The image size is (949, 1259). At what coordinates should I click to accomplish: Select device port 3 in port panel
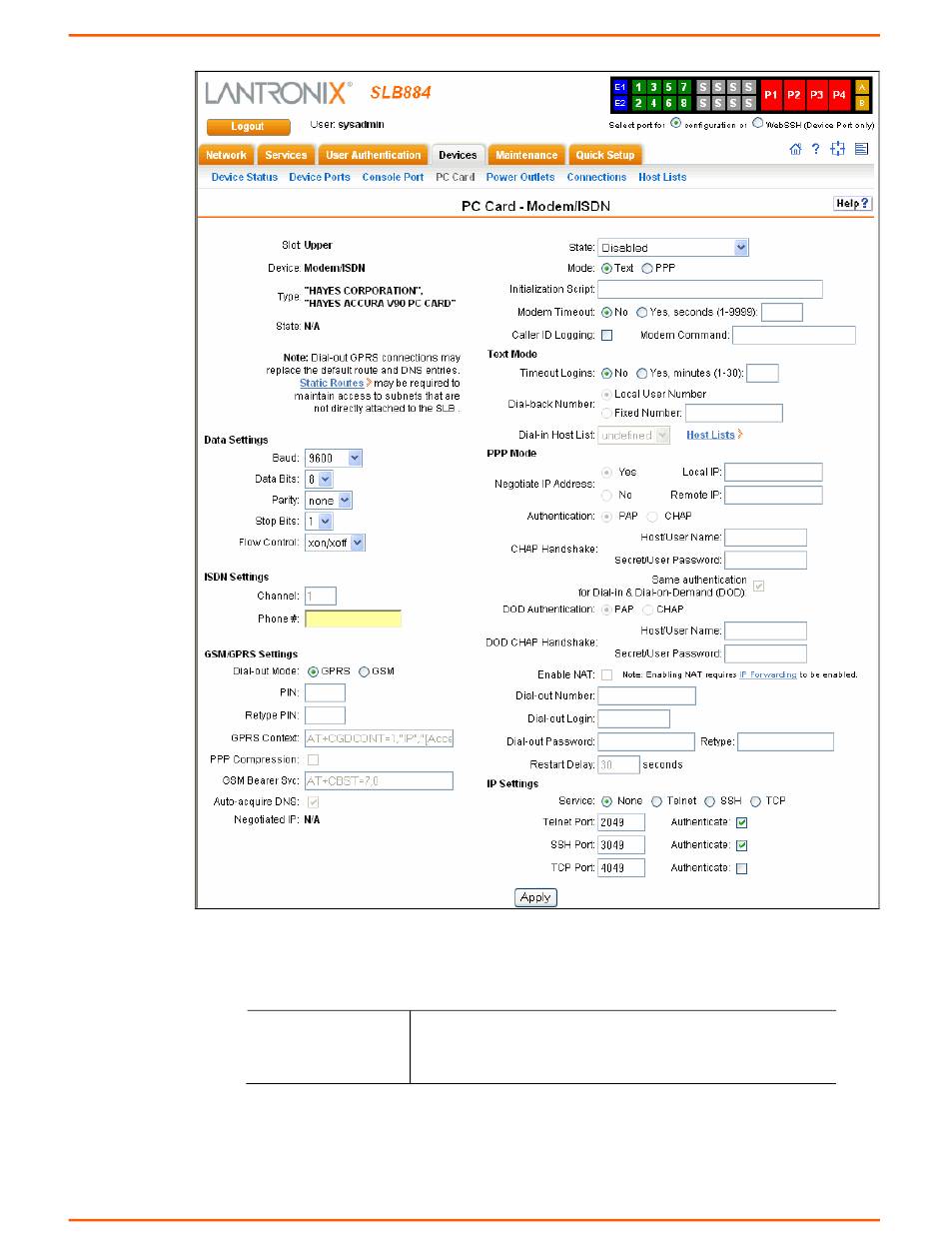point(653,87)
